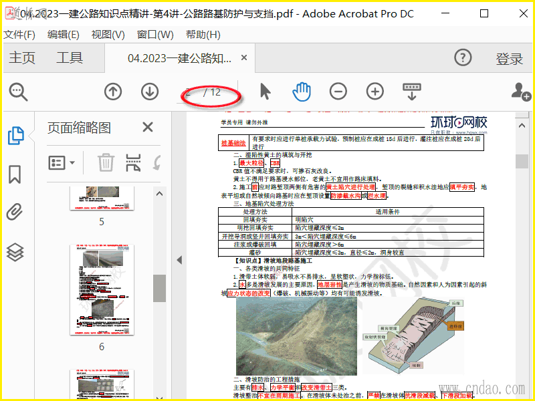Go to next page with down arrow
Viewport: 535px width, 401px height.
click(x=150, y=92)
